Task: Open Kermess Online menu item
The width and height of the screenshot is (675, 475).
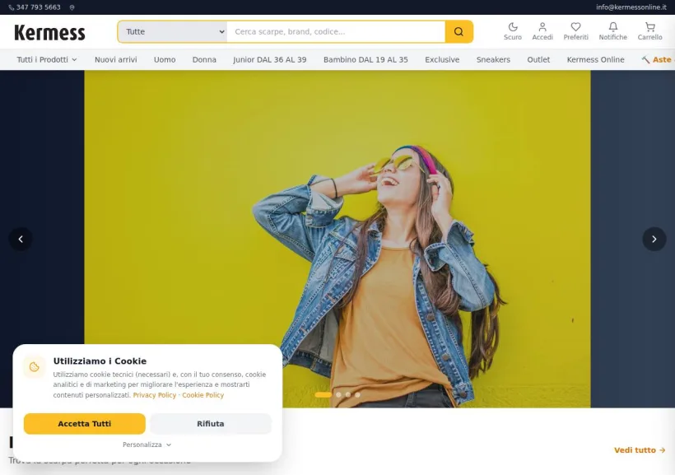Action: click(595, 59)
